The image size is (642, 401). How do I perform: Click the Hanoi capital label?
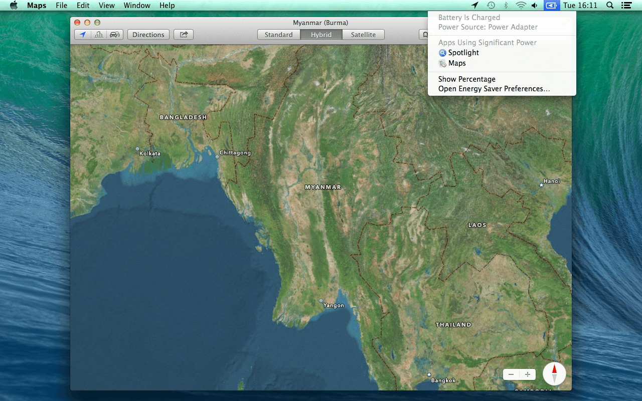point(552,181)
